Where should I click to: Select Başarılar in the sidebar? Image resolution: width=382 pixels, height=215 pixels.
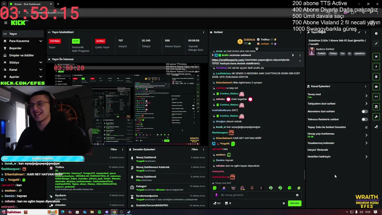click(x=23, y=48)
